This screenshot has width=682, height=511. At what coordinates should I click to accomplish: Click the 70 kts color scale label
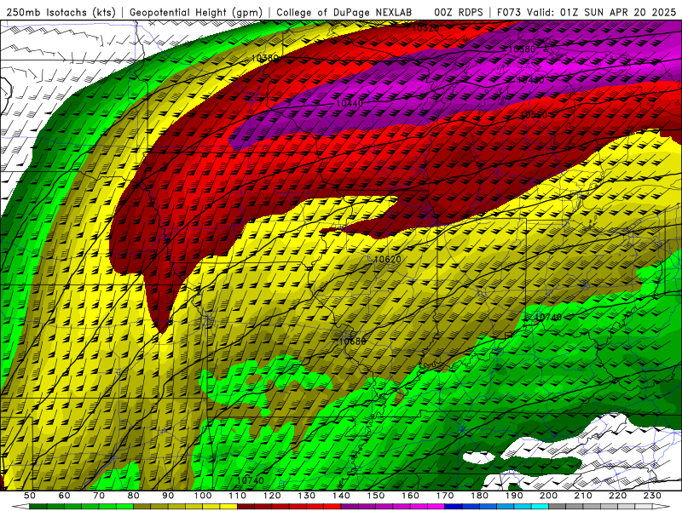(99, 496)
